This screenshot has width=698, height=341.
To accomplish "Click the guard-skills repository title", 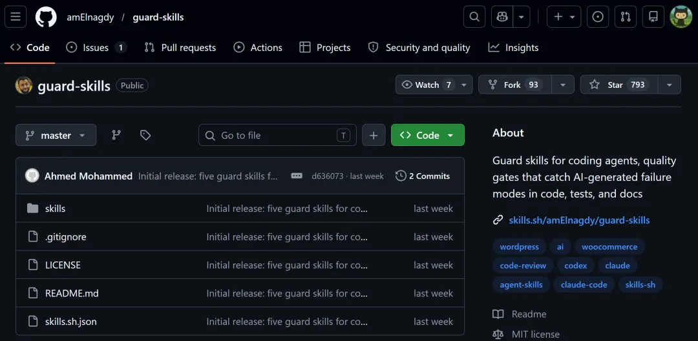I will coord(74,86).
